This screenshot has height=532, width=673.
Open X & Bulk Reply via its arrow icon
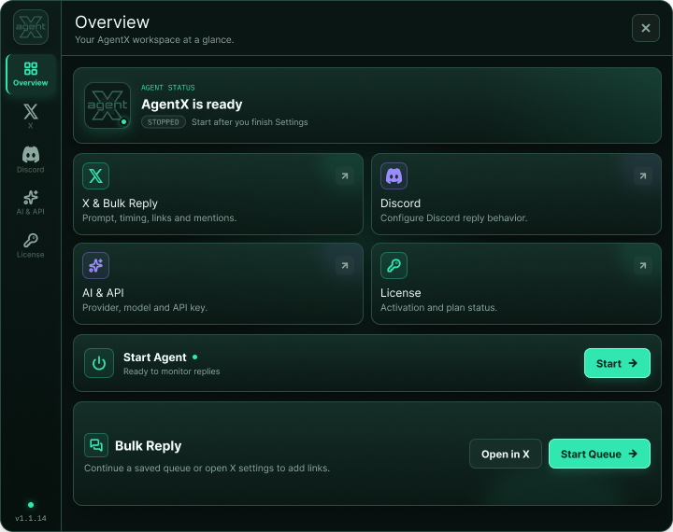pyautogui.click(x=345, y=175)
